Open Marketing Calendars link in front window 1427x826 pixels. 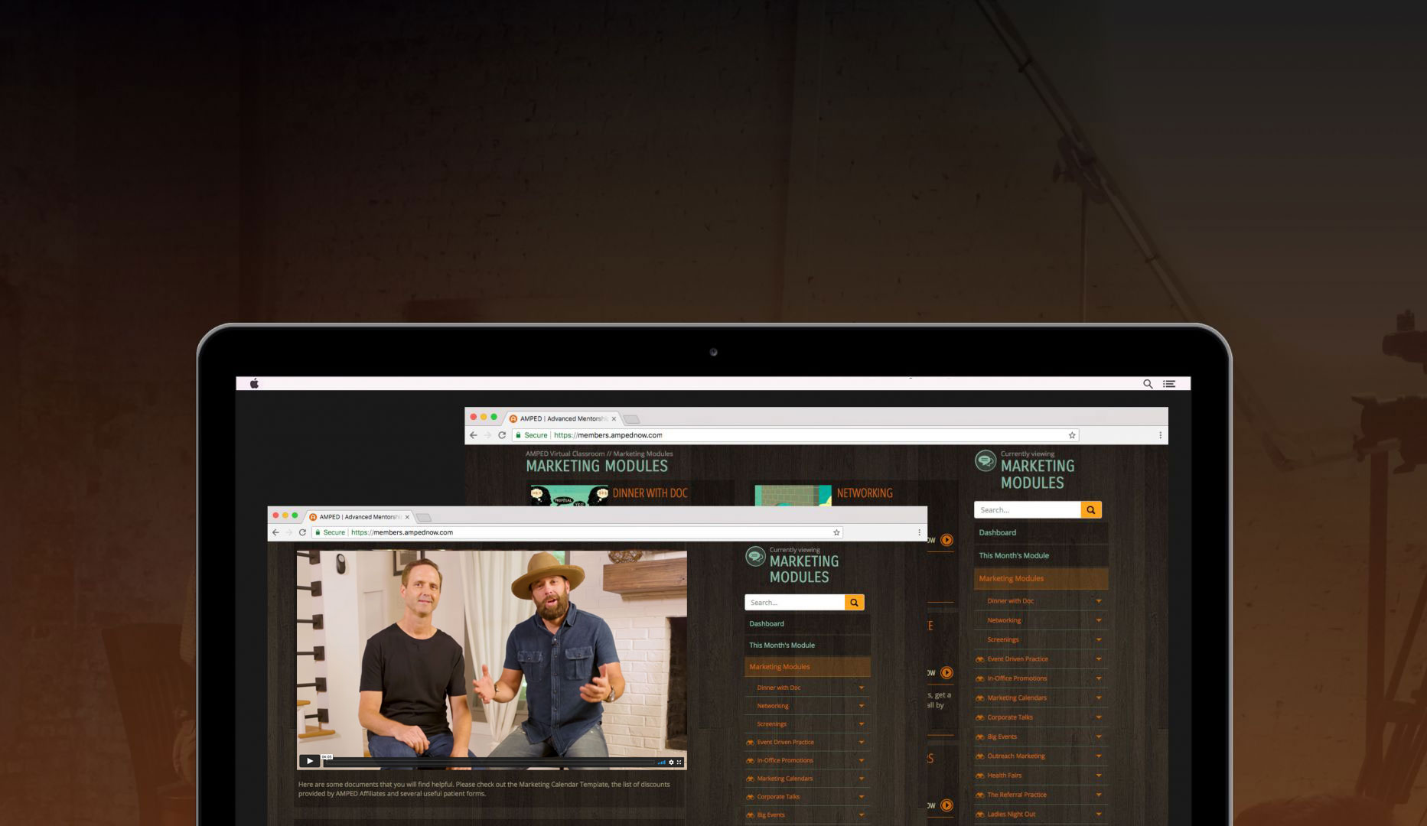coord(784,779)
